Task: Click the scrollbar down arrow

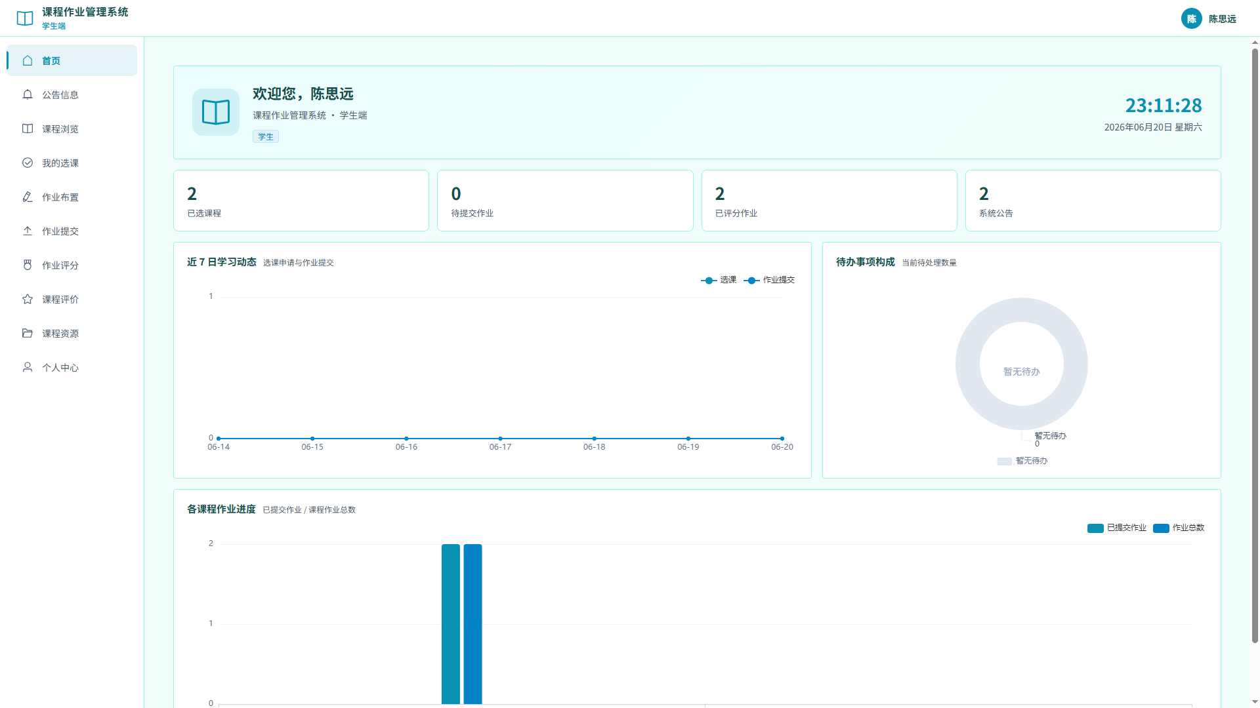Action: coord(1255,702)
